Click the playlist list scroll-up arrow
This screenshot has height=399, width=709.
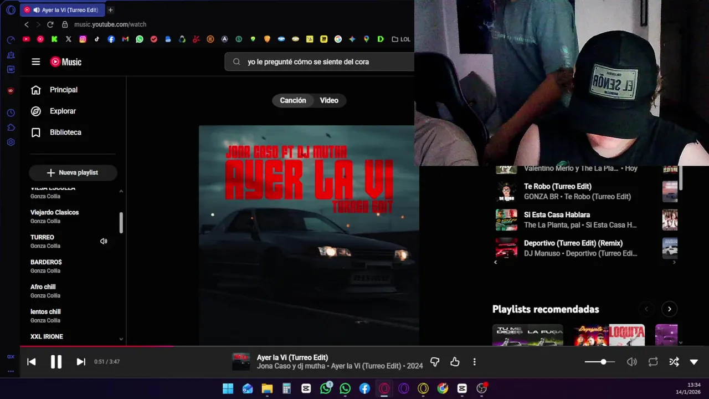pyautogui.click(x=121, y=191)
